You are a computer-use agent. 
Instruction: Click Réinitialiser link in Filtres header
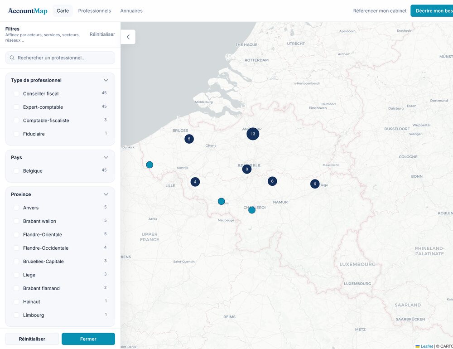pos(102,34)
